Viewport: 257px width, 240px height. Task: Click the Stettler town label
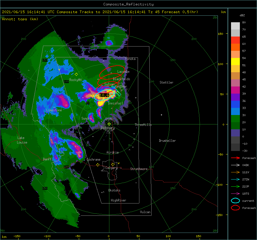(x=166, y=82)
